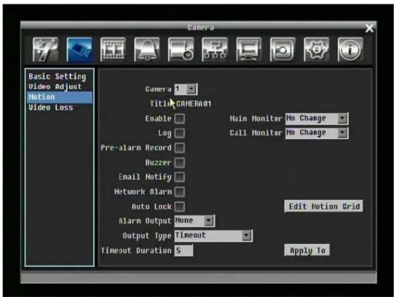Select Basic Setting in the sidebar
The width and height of the screenshot is (394, 297).
(57, 77)
